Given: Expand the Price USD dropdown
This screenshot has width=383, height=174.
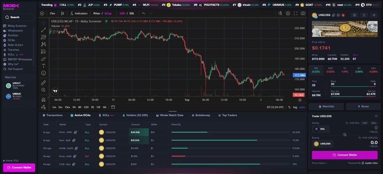Looking at the screenshot, I should 318,42.
